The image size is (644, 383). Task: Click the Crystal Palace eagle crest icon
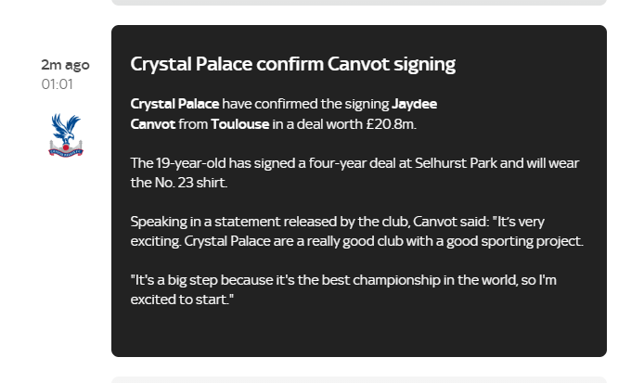pos(66,135)
